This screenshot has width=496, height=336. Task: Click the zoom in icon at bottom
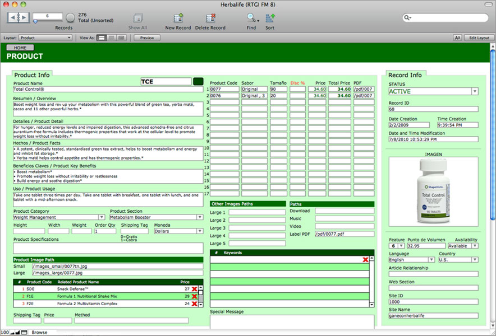17,332
